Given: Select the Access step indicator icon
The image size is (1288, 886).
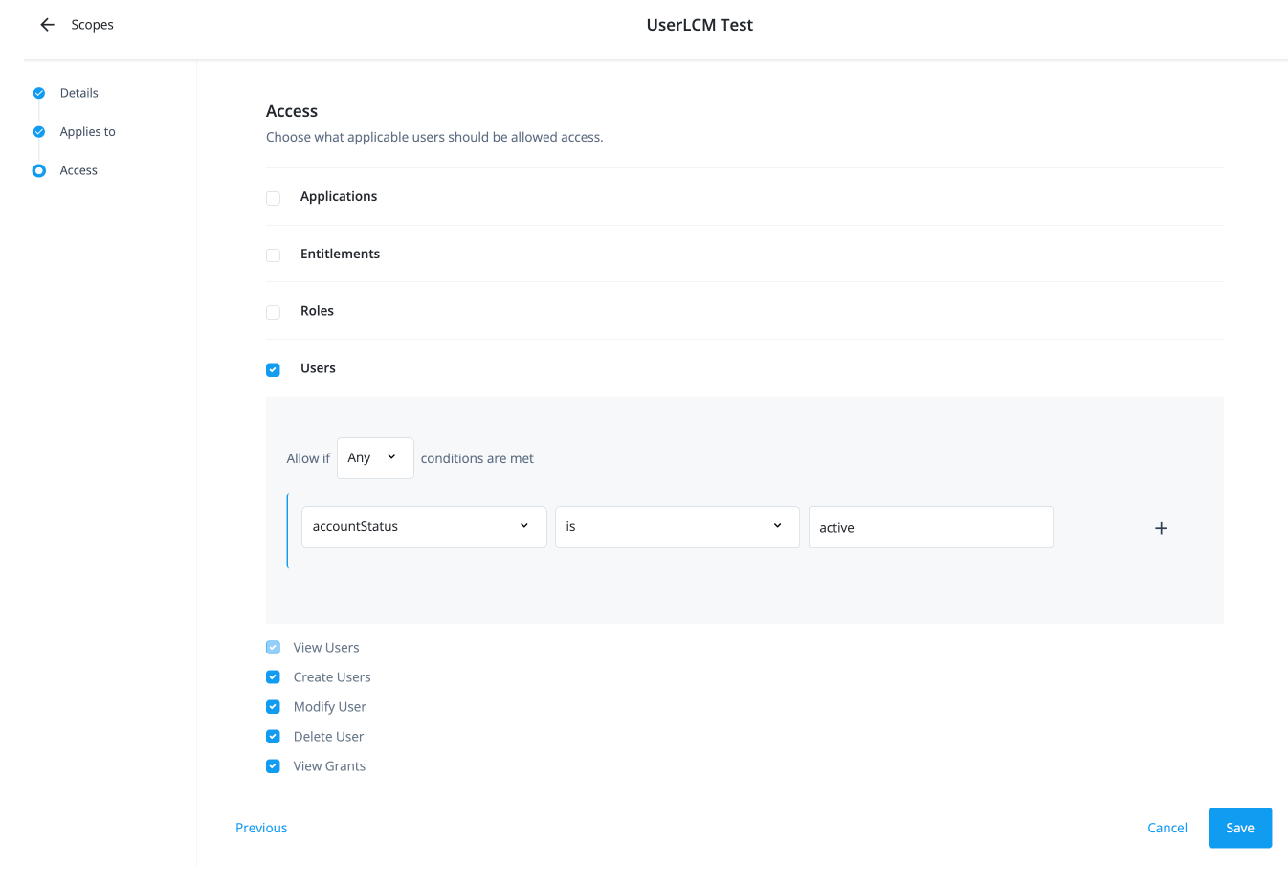Looking at the screenshot, I should tap(38, 170).
